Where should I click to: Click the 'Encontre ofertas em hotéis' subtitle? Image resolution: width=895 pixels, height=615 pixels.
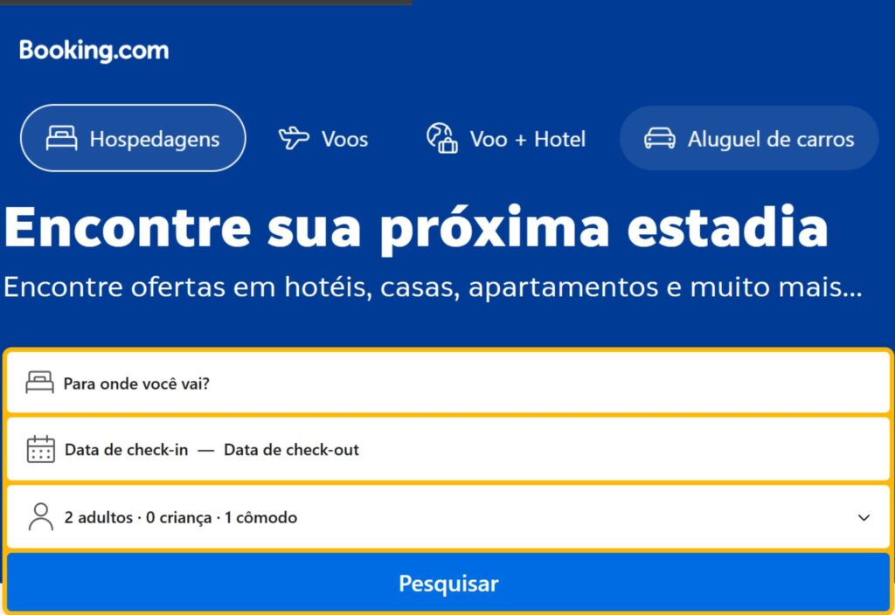(433, 287)
